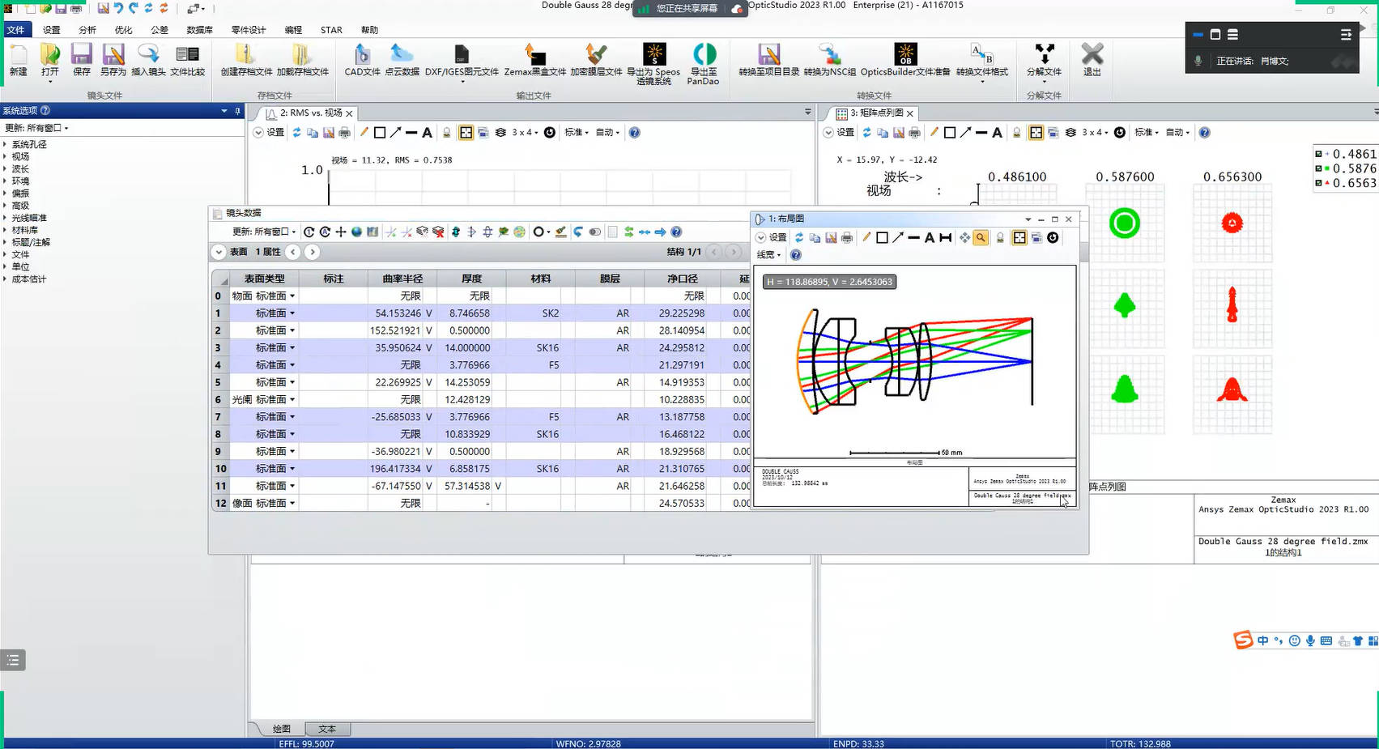Open 线宽 dropdown in layout window
This screenshot has height=749, width=1379.
[768, 255]
